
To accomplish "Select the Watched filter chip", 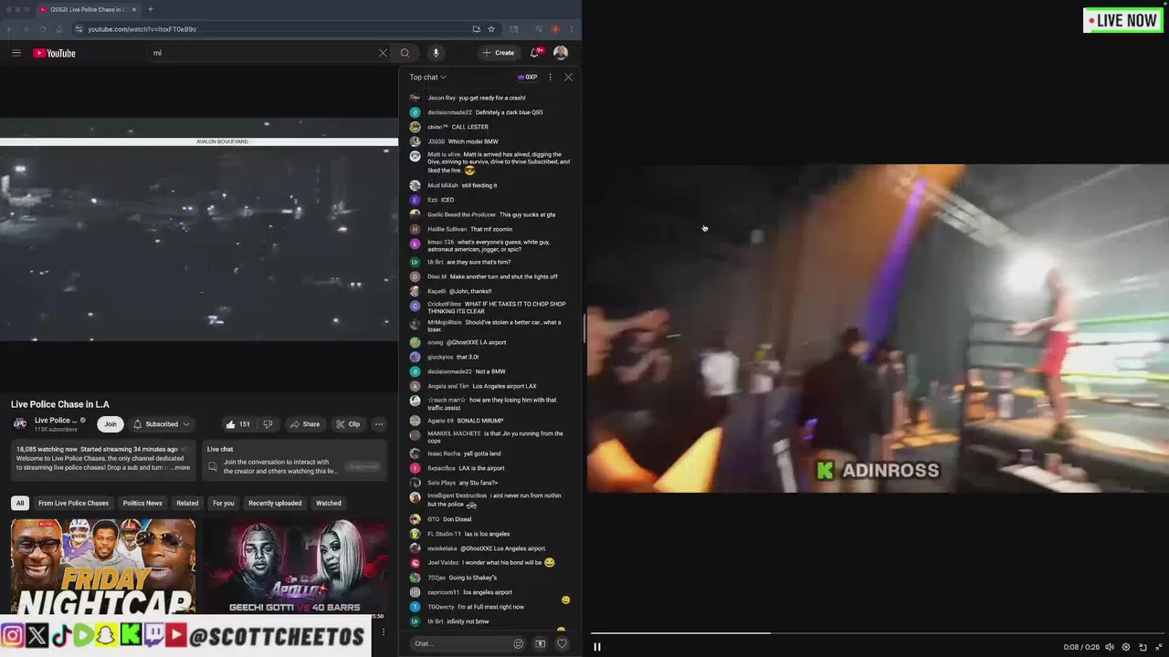I will pyautogui.click(x=329, y=503).
